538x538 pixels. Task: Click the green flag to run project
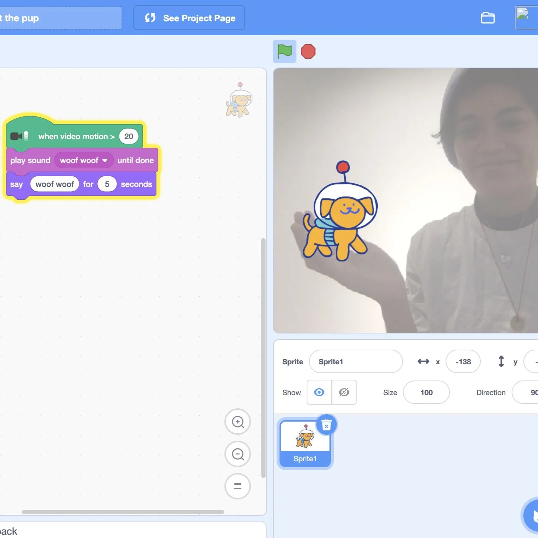coord(284,51)
